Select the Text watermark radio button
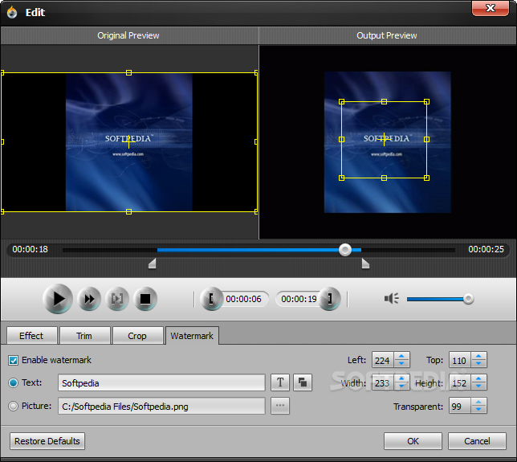517x462 pixels. tap(13, 382)
